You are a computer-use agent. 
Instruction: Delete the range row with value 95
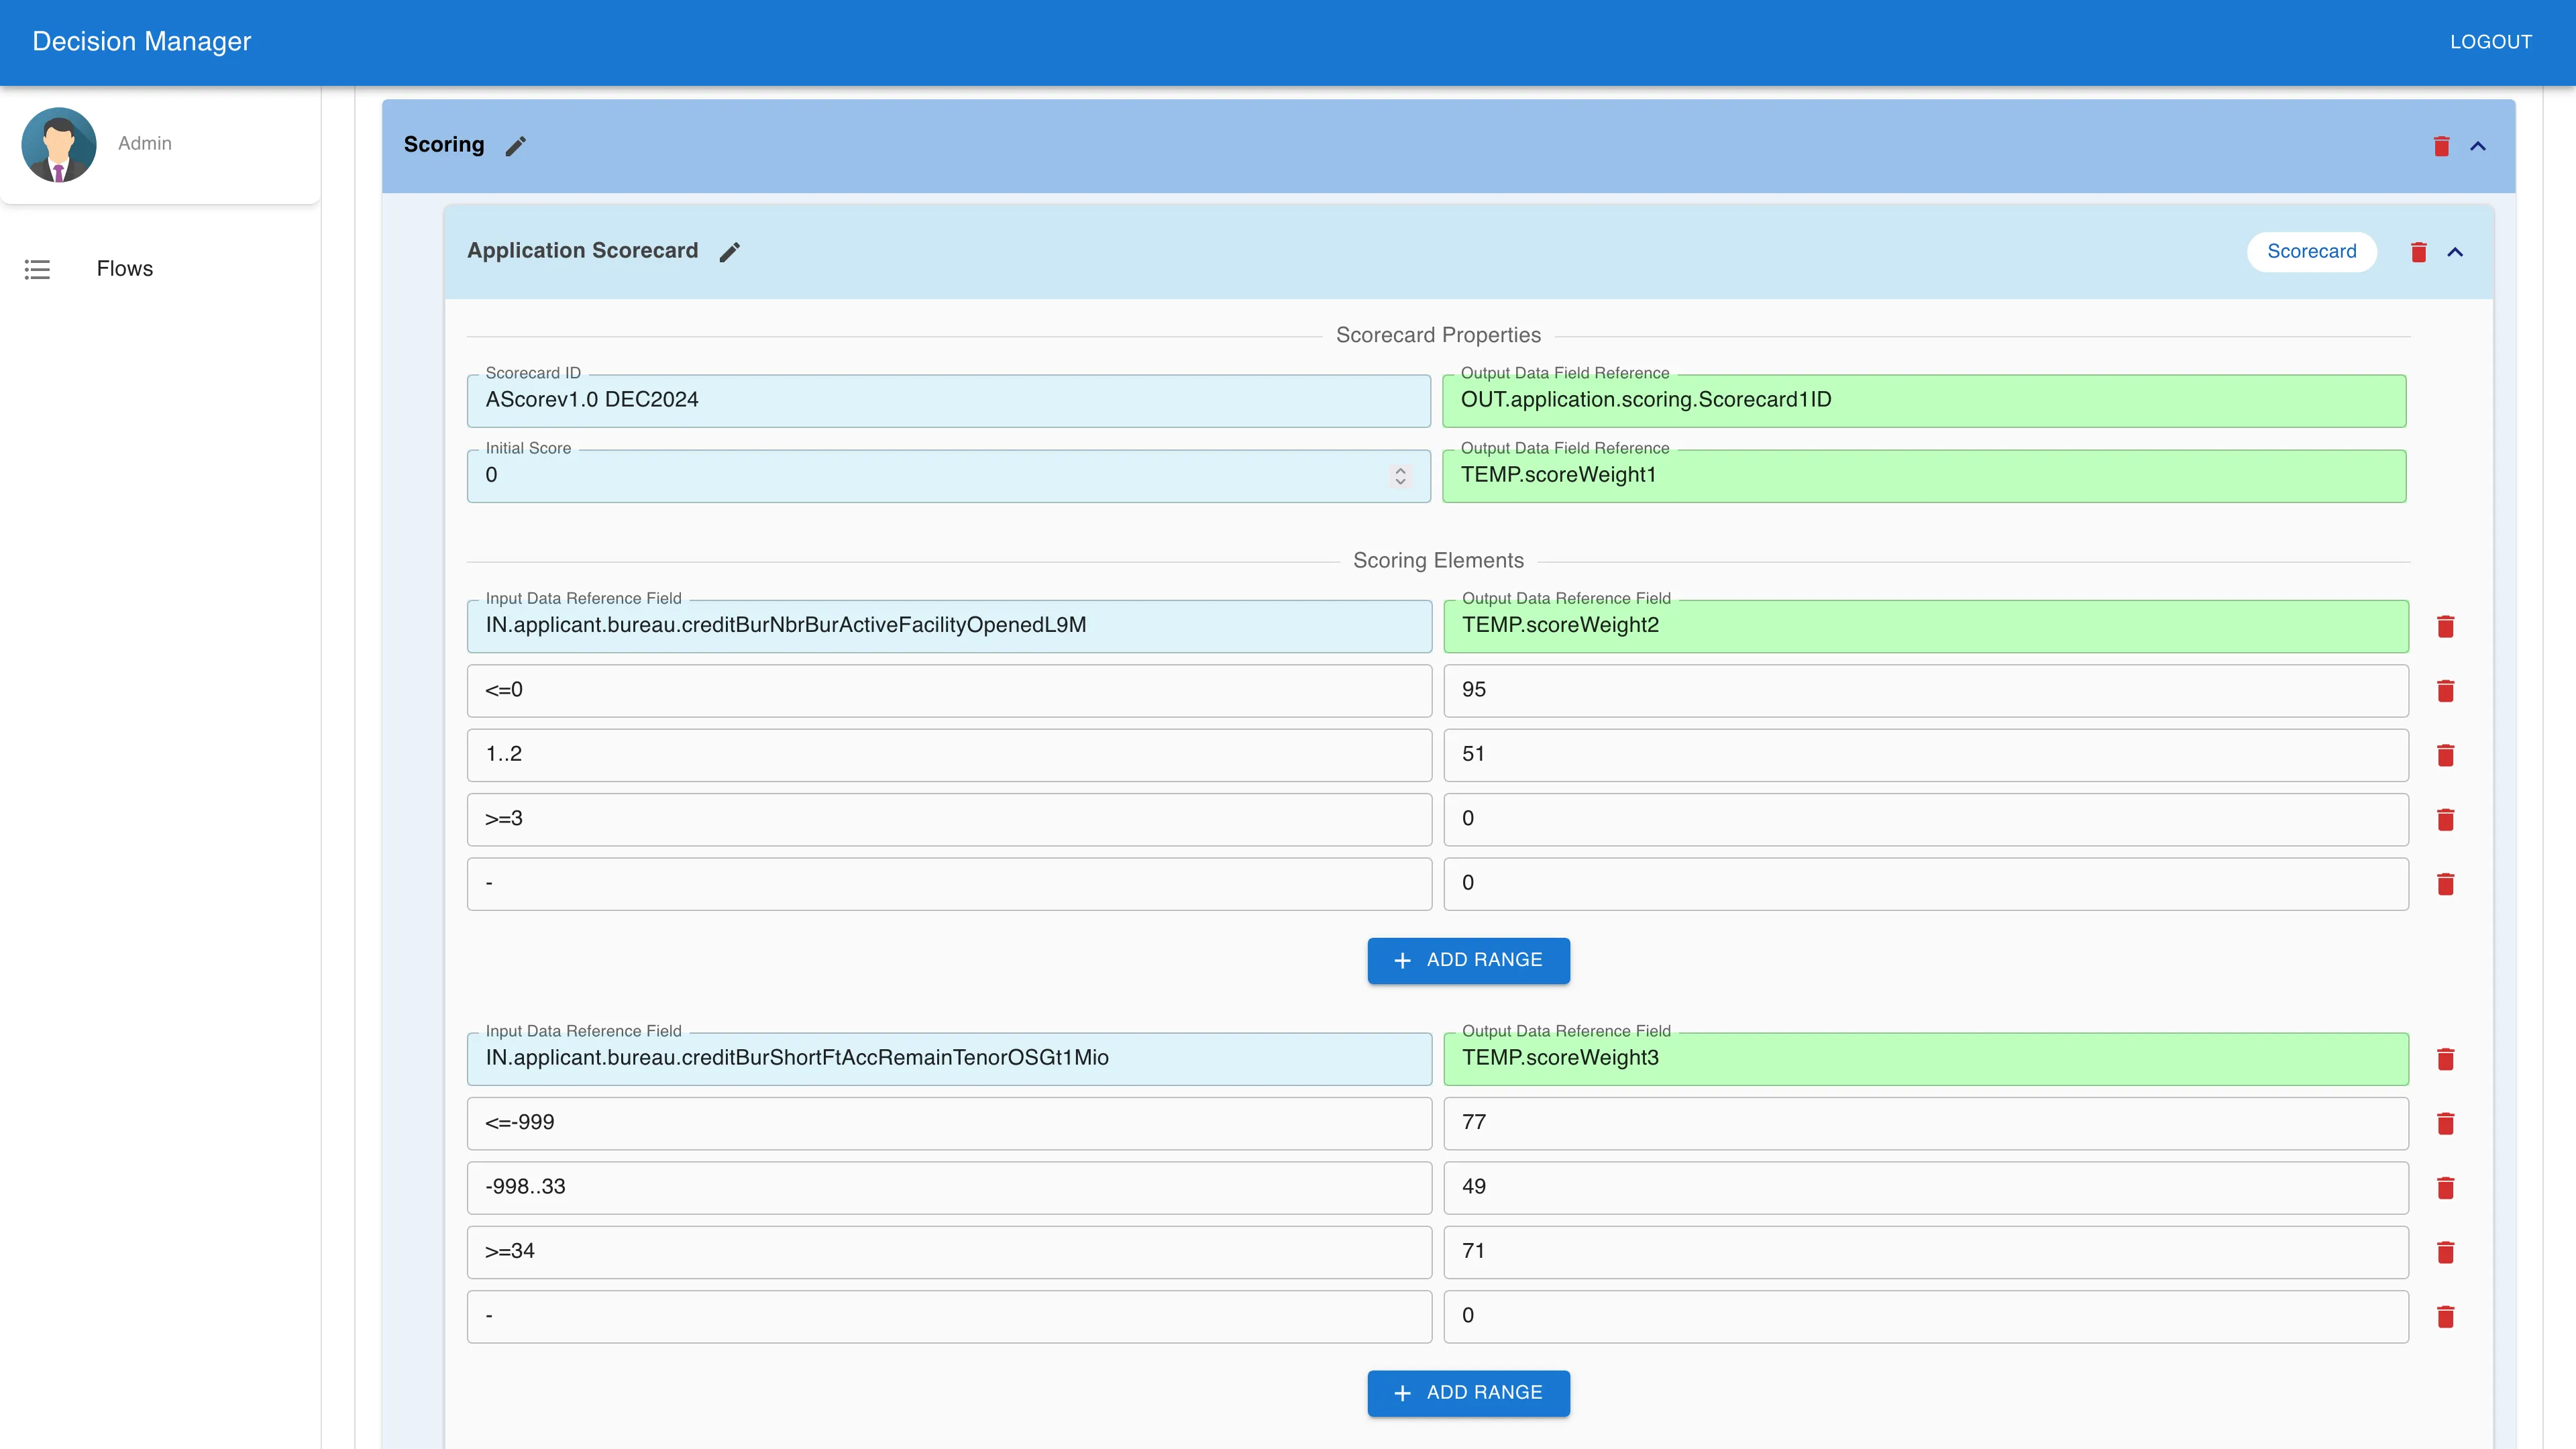[2447, 690]
